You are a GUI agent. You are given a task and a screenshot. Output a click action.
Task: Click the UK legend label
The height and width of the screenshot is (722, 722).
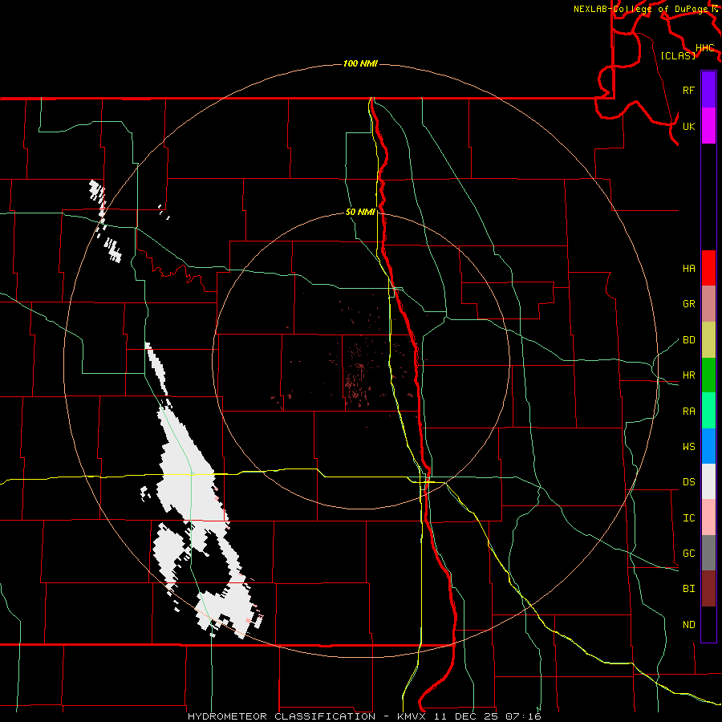688,126
